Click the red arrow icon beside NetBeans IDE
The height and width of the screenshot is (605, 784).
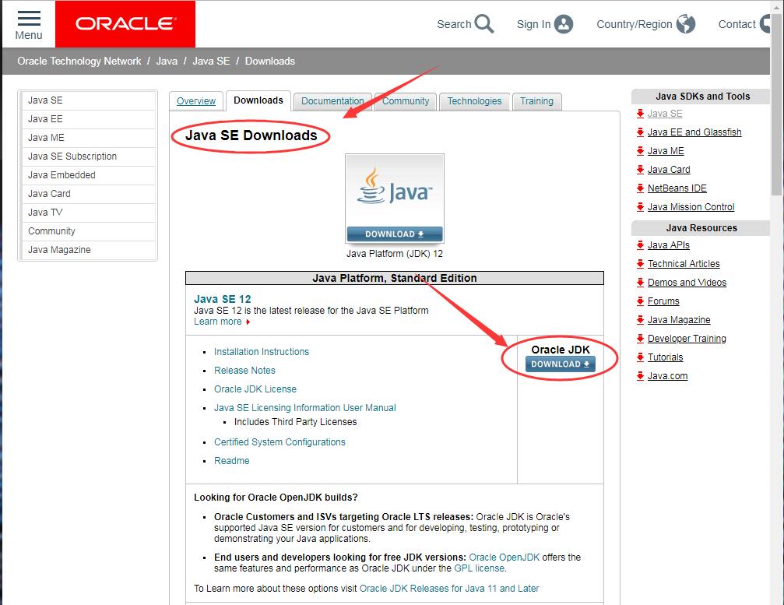click(640, 188)
